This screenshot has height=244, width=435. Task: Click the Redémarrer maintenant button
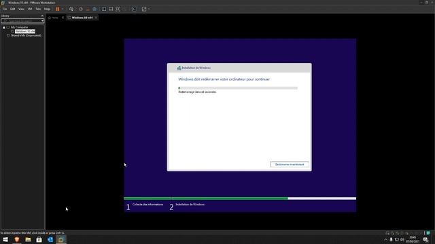(290, 164)
